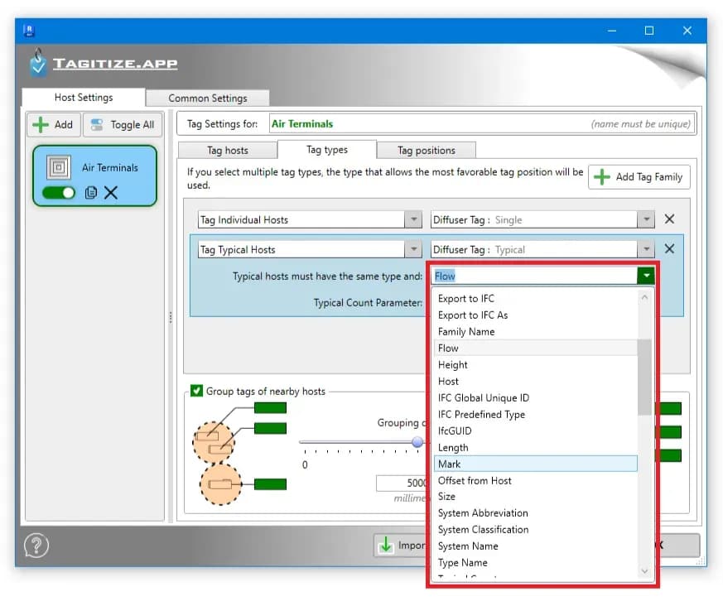Click the Add host setting button
This screenshot has height=606, width=723.
pyautogui.click(x=54, y=125)
